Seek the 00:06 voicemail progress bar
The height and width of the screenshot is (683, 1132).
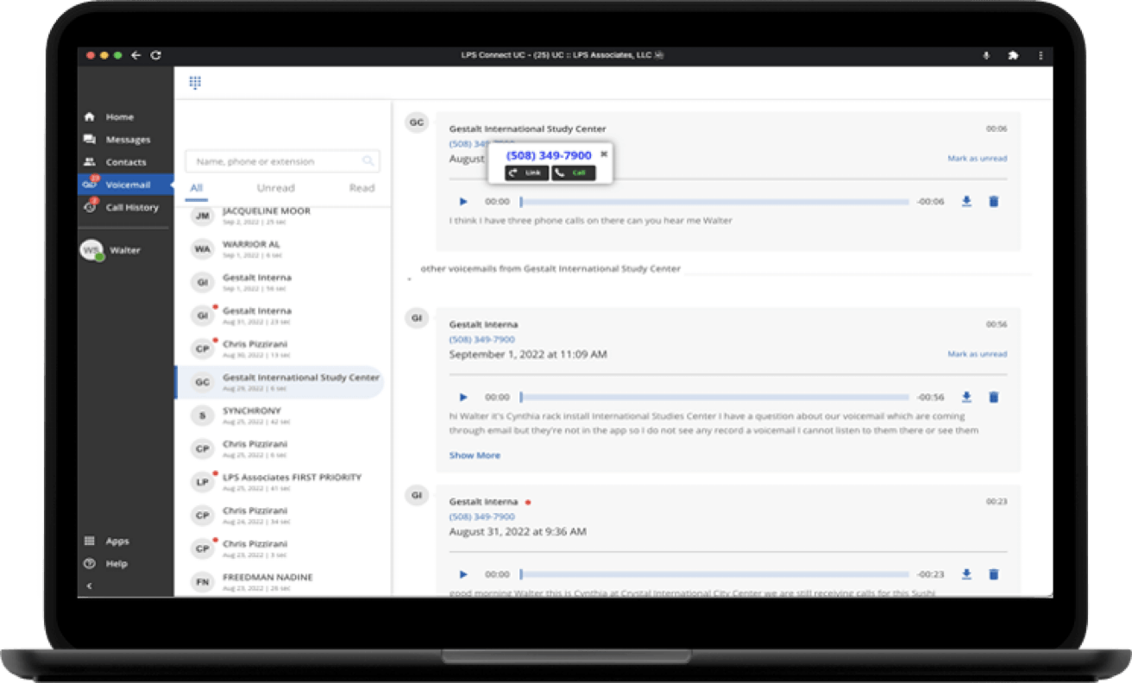tap(714, 202)
